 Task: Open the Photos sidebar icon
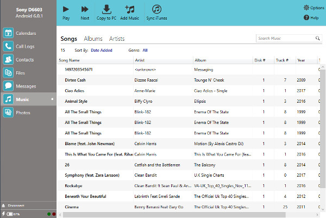point(8,113)
